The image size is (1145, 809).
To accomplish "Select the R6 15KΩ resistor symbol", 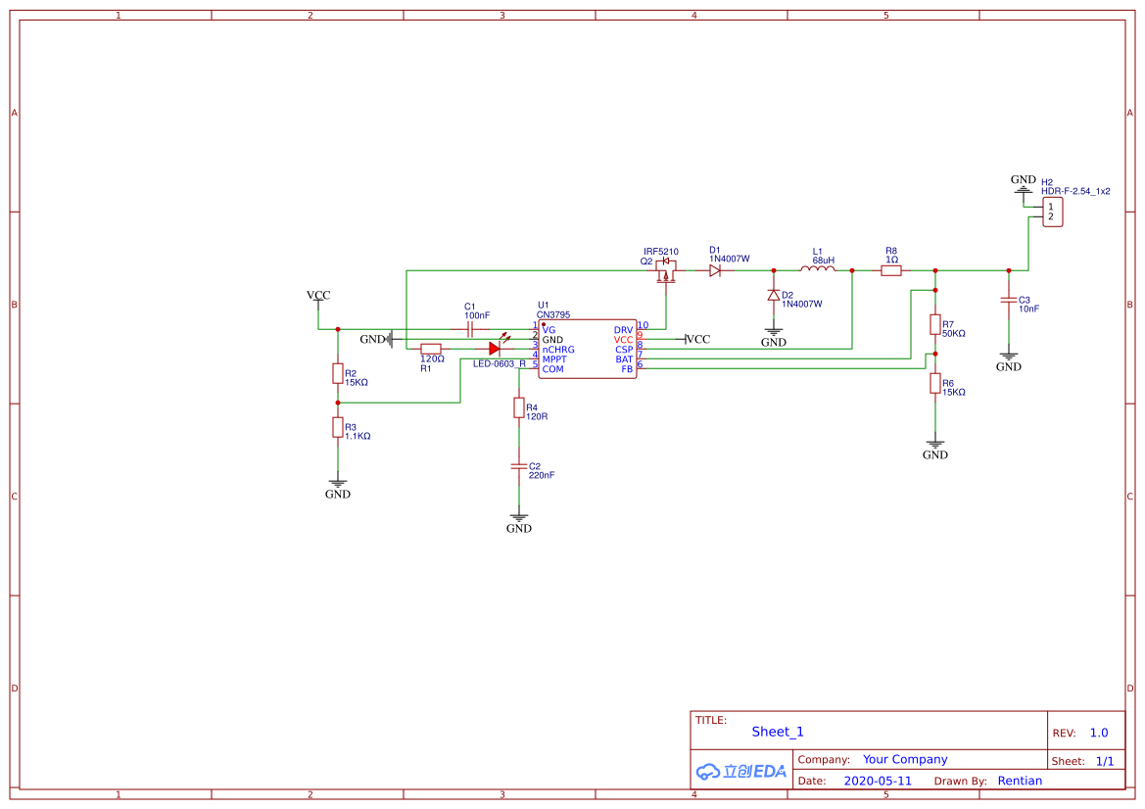I will (934, 383).
